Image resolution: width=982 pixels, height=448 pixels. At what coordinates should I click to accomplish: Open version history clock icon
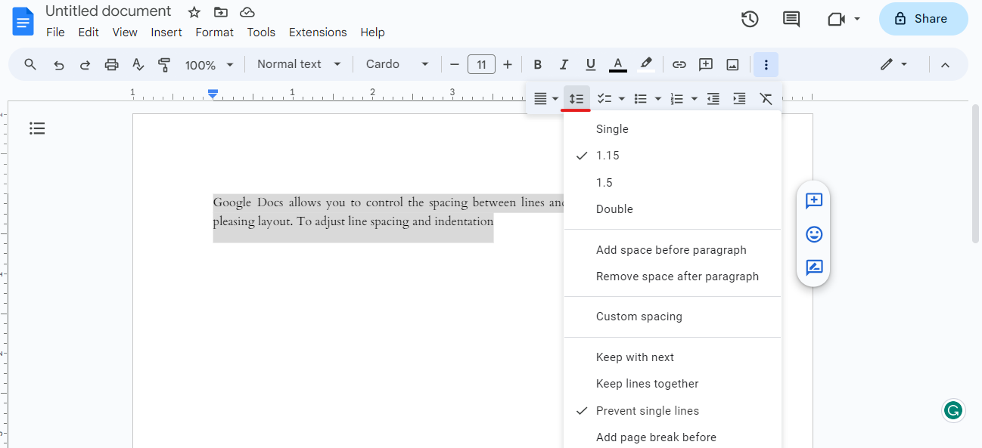[x=749, y=20]
